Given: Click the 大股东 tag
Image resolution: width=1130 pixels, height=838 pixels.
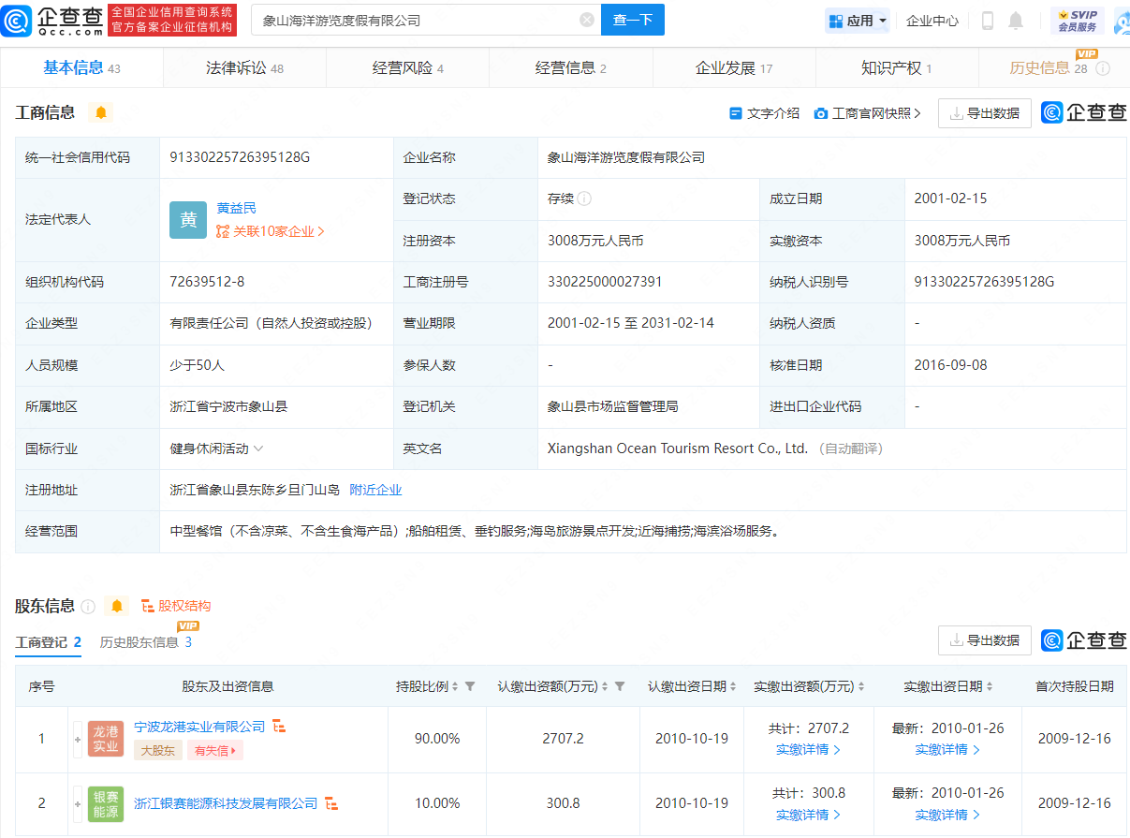Looking at the screenshot, I should pyautogui.click(x=158, y=750).
